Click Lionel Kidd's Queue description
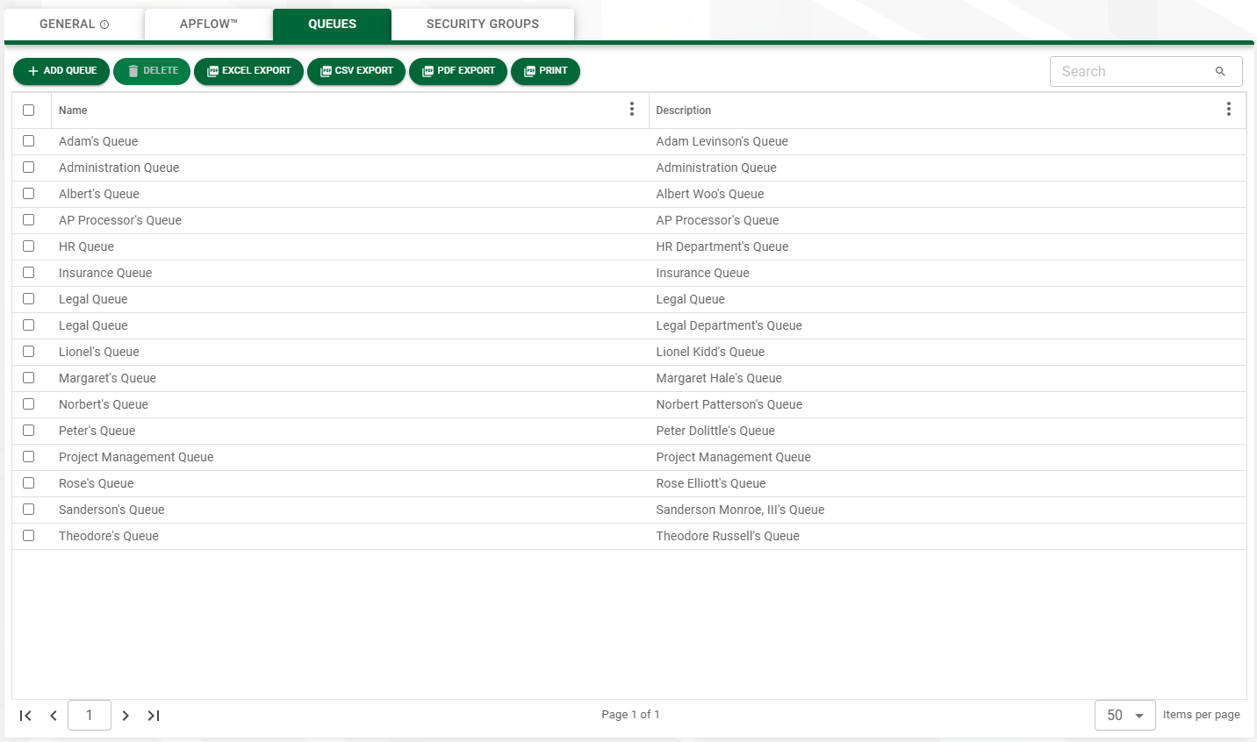This screenshot has width=1257, height=742. coord(710,352)
